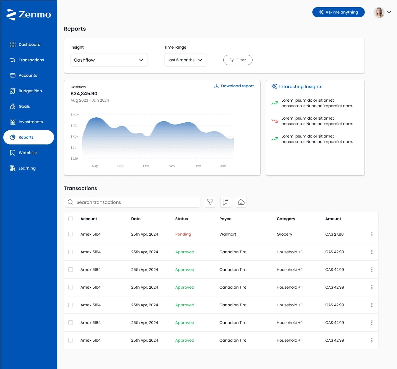The image size is (397, 369).
Task: Click the Account column header
Action: point(89,219)
